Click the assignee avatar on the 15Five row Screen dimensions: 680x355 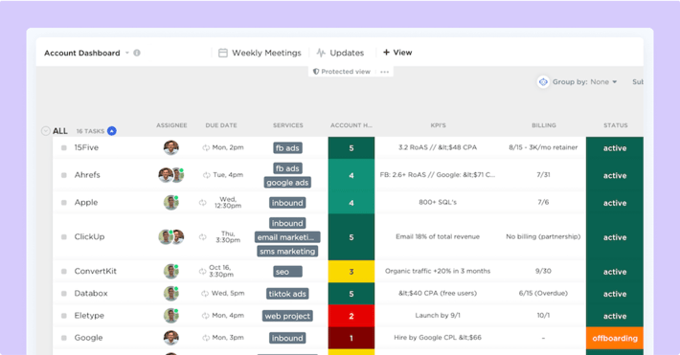[x=170, y=147]
